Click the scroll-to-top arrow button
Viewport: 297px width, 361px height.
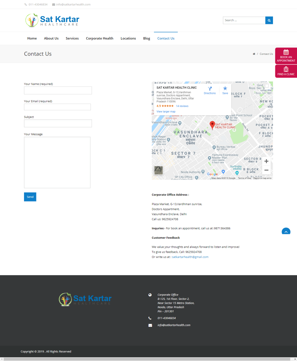tap(286, 231)
